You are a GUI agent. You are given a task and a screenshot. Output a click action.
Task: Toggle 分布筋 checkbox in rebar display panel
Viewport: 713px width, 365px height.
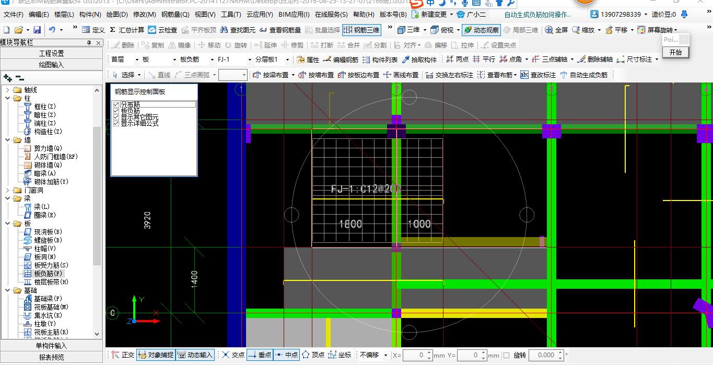pos(116,104)
